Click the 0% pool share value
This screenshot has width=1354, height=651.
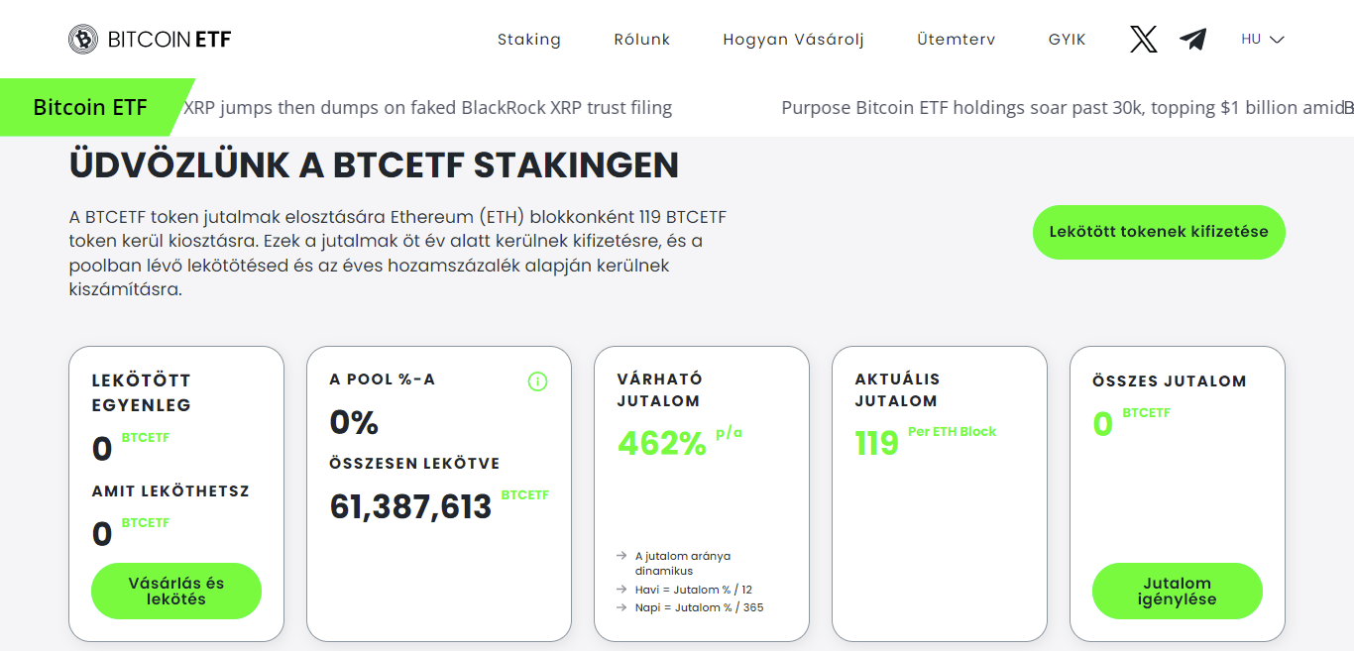(354, 423)
